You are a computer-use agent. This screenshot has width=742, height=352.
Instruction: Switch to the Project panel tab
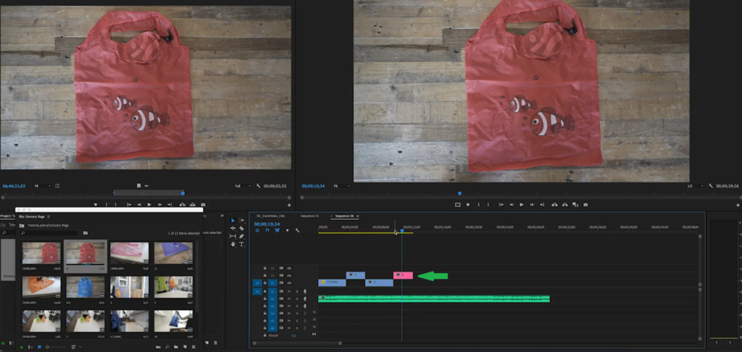[x=7, y=217]
